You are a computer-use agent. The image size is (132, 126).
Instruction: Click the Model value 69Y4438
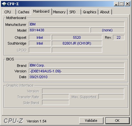coord(59,30)
